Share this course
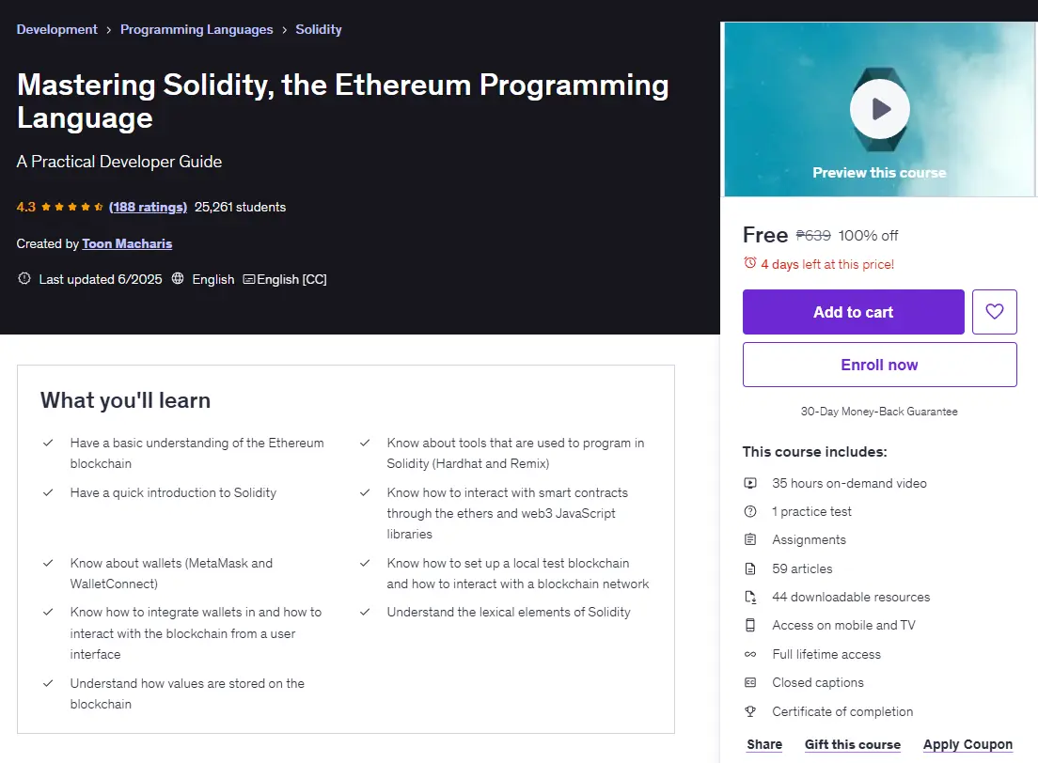Viewport: 1038px width, 763px height. pyautogui.click(x=764, y=744)
